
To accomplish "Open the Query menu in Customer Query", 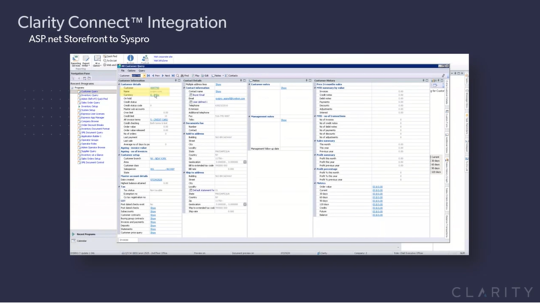I will (142, 71).
